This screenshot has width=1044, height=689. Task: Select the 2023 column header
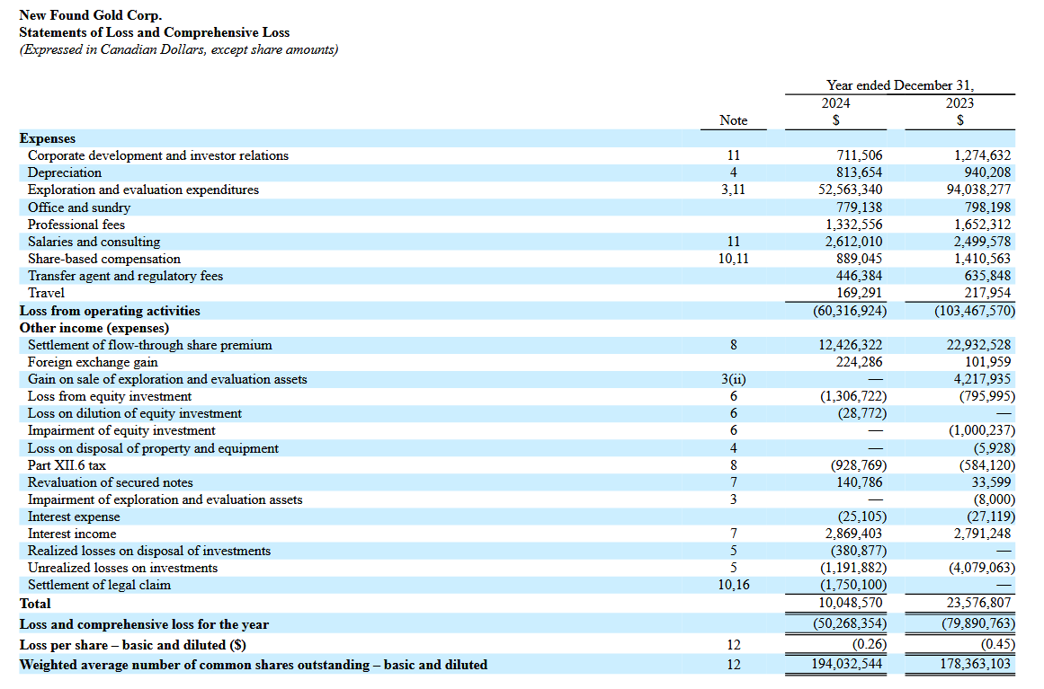[959, 102]
